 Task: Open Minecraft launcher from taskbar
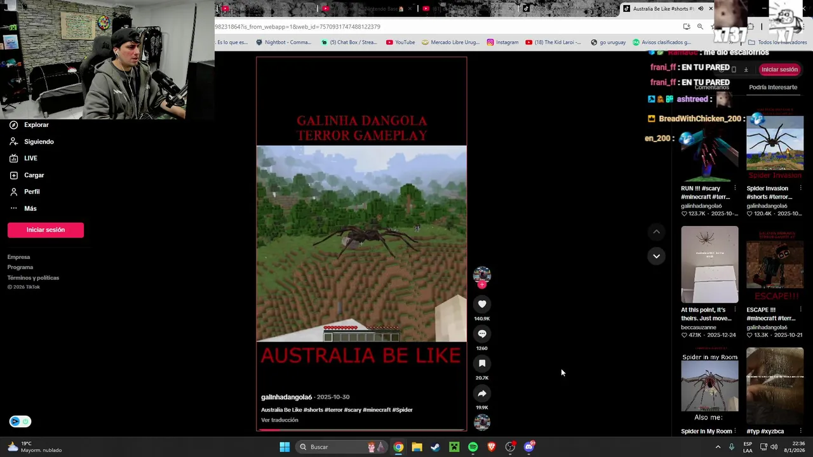[454, 447]
